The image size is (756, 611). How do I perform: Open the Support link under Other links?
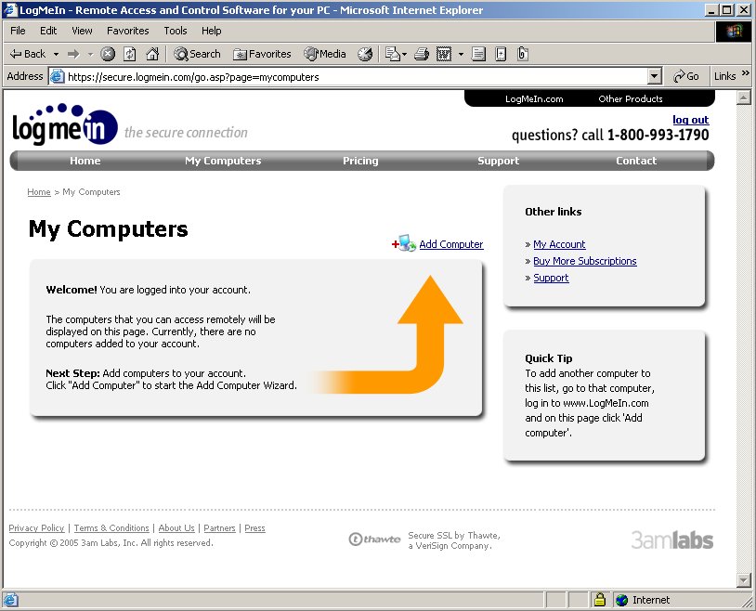pos(551,278)
